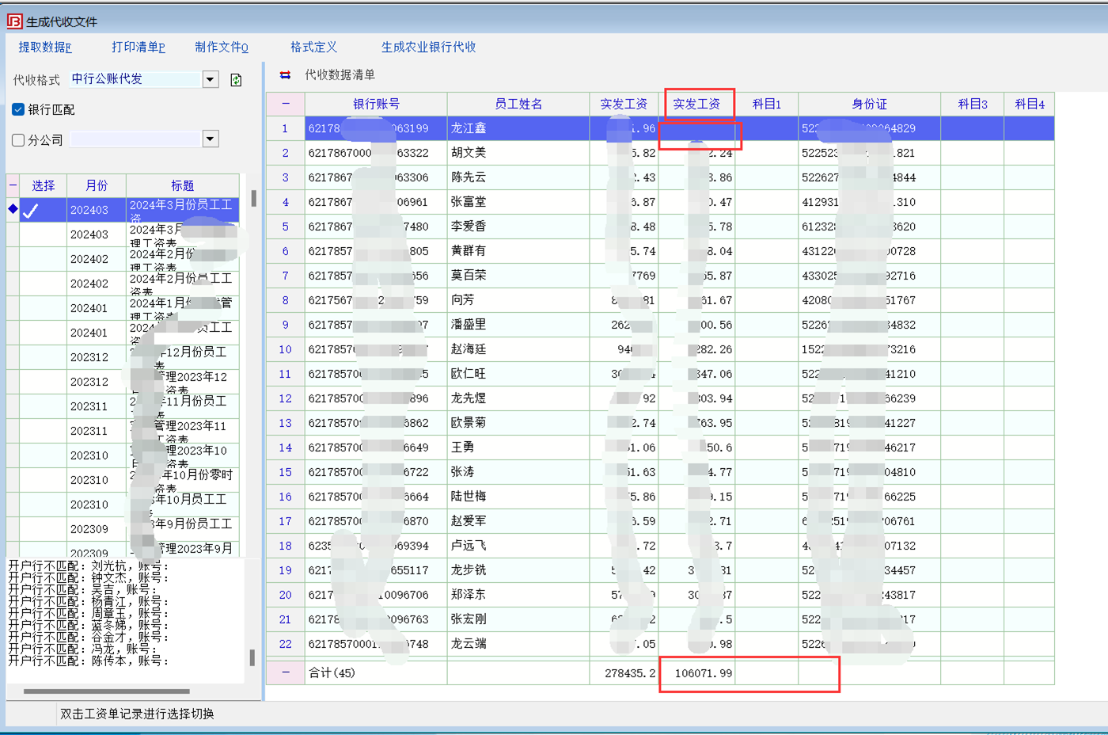Expand the 分公司 dropdown list

211,139
